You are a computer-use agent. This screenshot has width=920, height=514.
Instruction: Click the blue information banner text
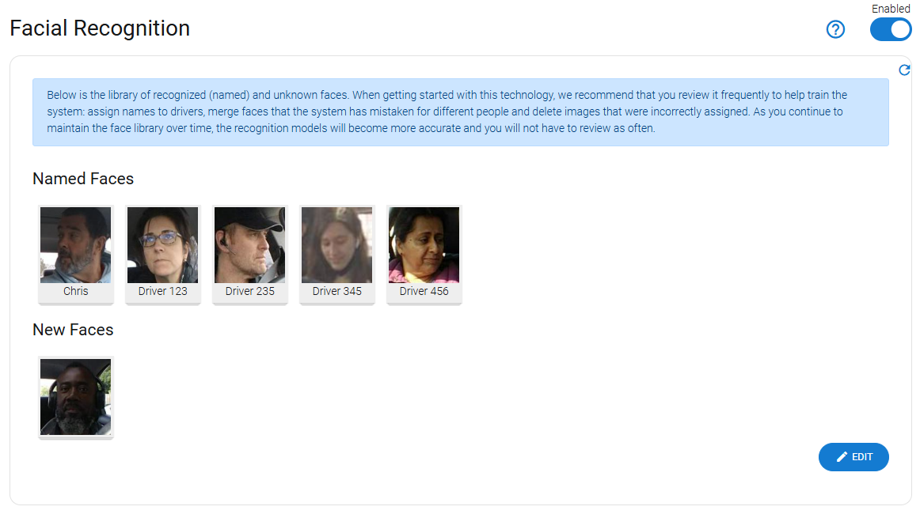(460, 111)
